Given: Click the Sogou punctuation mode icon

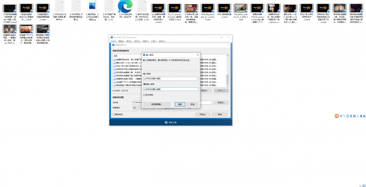Looking at the screenshot, I should tap(344, 116).
